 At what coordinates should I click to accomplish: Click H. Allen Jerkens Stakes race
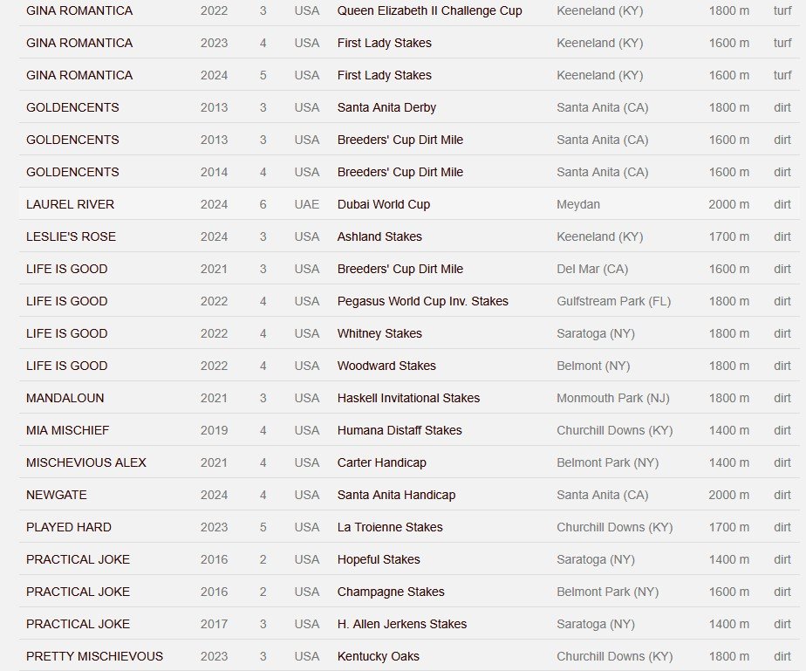pos(402,625)
